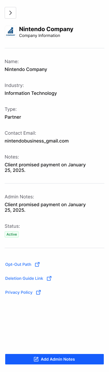This screenshot has width=109, height=372.
Task: Click the green Active status badge
Action: pos(12,234)
